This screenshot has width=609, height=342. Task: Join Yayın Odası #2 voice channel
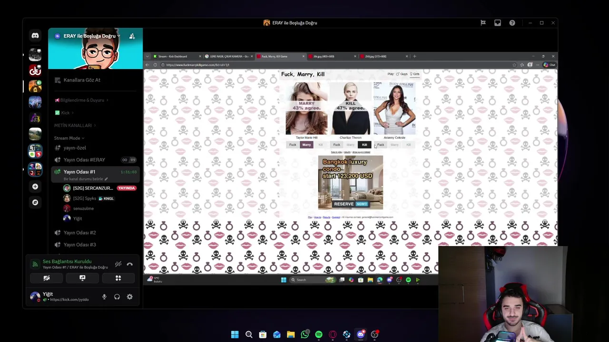point(95,233)
